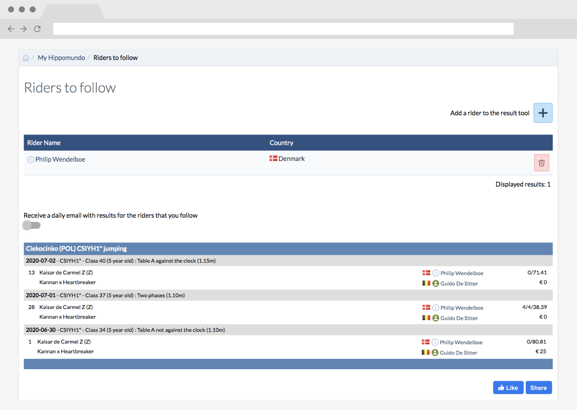Screen dimensions: 577x410
Task: Open Kaisar de Carmel Z in 2020-07-02 result
Action: (x=66, y=273)
